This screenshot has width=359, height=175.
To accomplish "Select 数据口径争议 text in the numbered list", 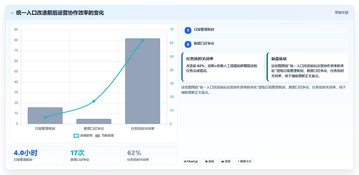I will (x=204, y=43).
